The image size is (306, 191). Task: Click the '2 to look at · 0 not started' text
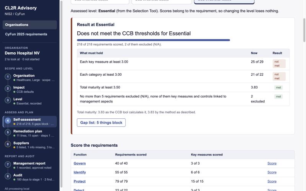[x=22, y=59]
